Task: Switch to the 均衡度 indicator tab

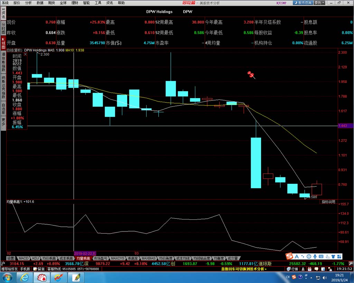Action: click(219, 258)
